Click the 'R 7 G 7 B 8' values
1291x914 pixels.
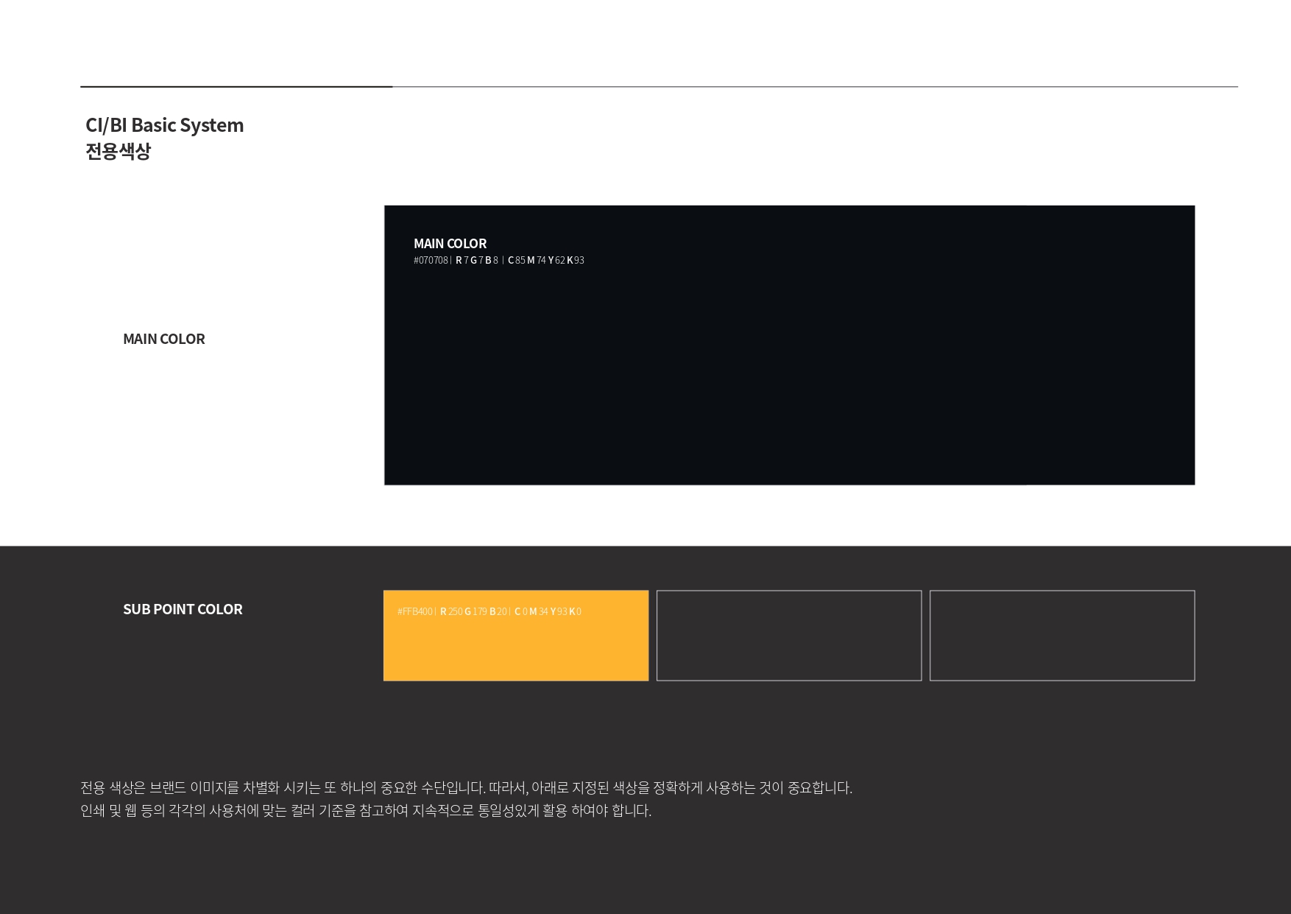(x=476, y=261)
